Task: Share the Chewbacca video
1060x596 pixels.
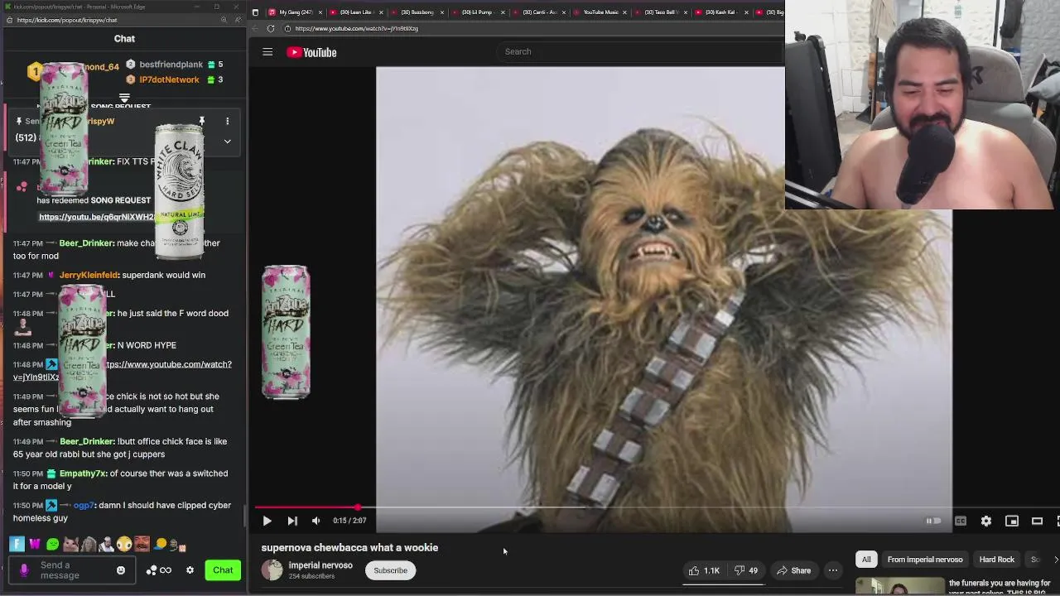Action: tap(793, 570)
